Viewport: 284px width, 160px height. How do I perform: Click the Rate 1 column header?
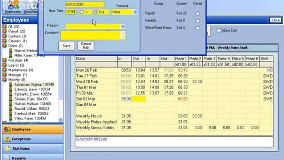181,59
